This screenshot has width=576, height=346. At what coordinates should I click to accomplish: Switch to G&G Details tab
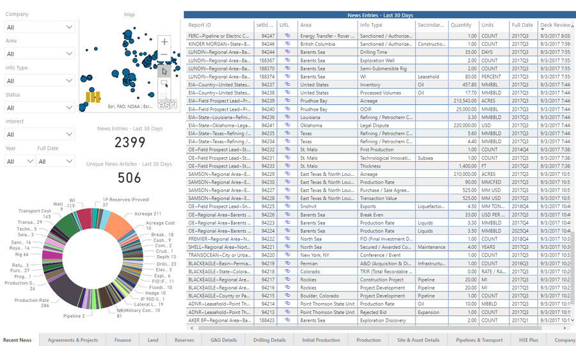pyautogui.click(x=223, y=340)
